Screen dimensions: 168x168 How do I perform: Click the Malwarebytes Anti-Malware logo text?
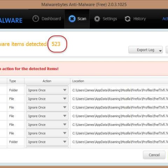(11, 21)
